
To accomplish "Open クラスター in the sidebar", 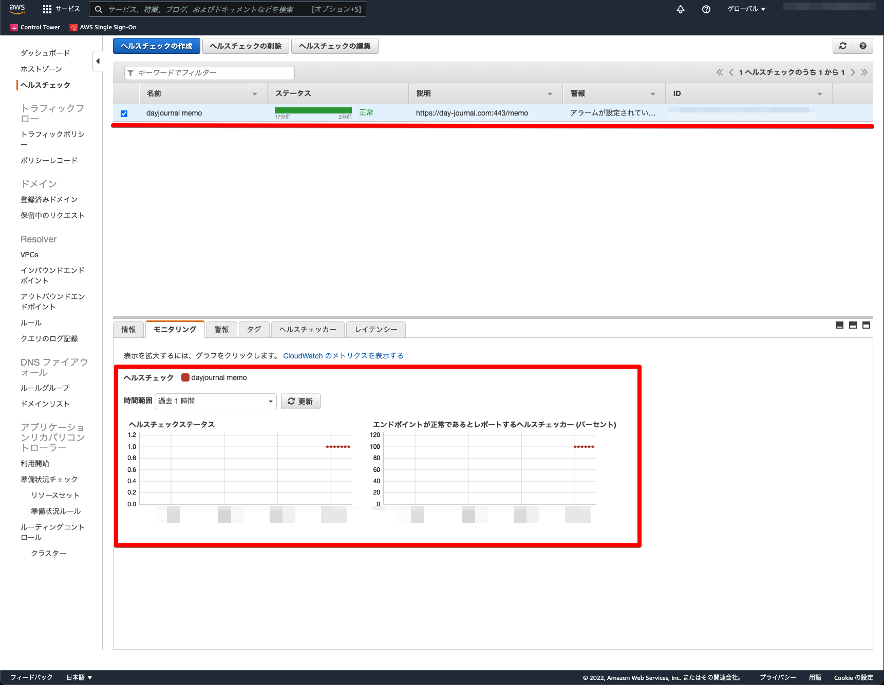I will [x=48, y=553].
